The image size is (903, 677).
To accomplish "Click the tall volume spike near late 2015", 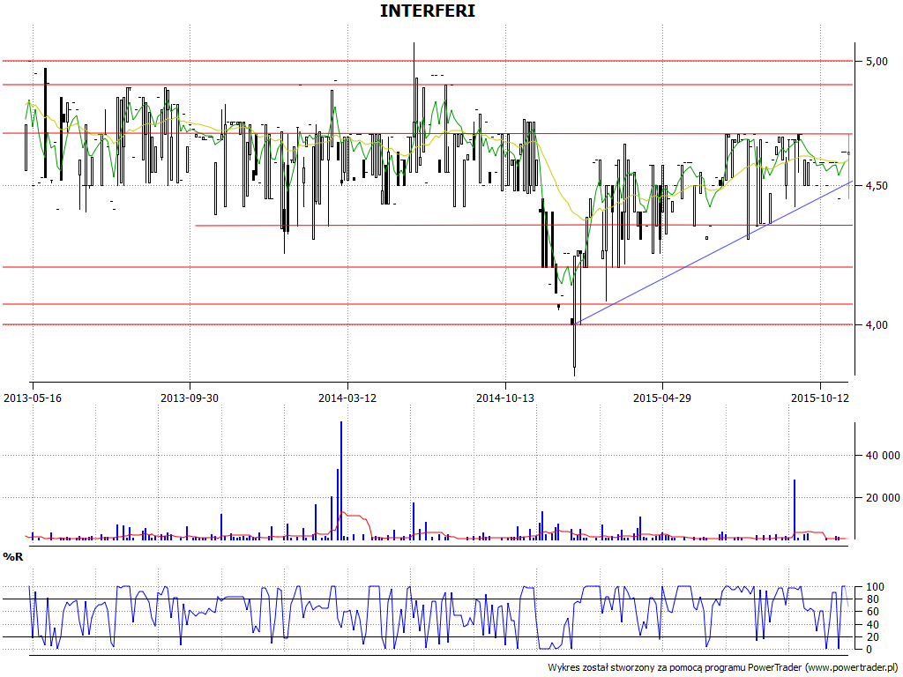I will tap(795, 510).
